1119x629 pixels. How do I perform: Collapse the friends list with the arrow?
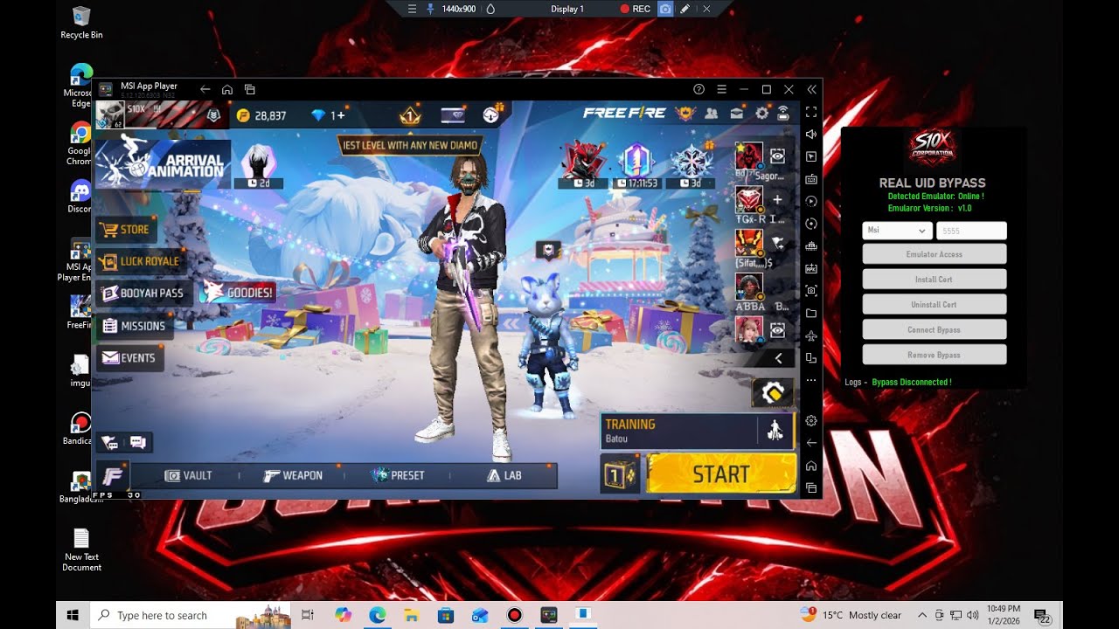click(x=778, y=358)
